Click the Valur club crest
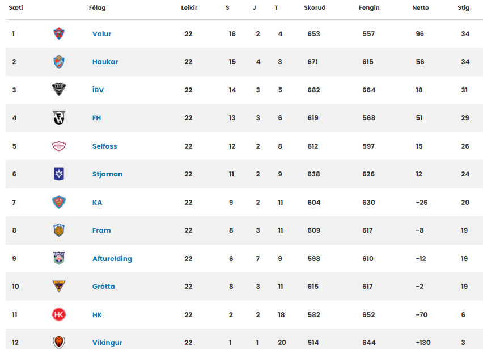 (59, 34)
